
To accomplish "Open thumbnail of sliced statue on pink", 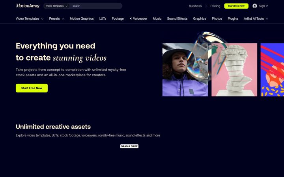I will (234, 70).
